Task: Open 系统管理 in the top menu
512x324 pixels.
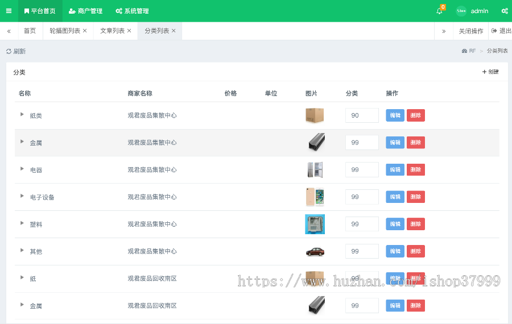Action: (x=132, y=11)
